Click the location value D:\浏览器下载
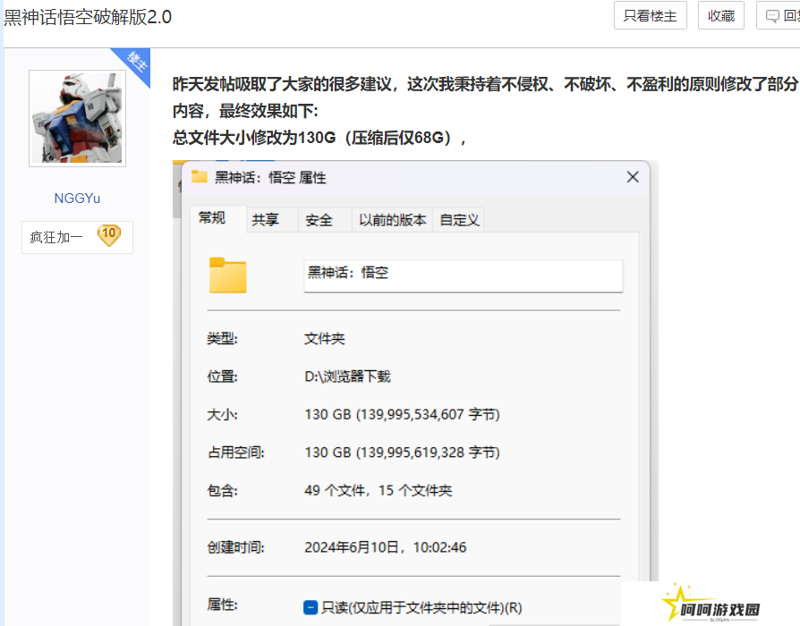 347,376
